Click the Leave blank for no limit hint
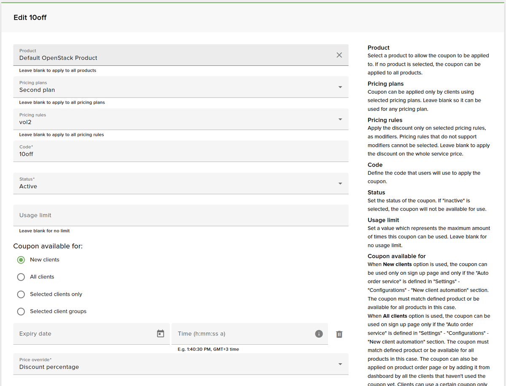This screenshot has height=386, width=506. pos(45,231)
